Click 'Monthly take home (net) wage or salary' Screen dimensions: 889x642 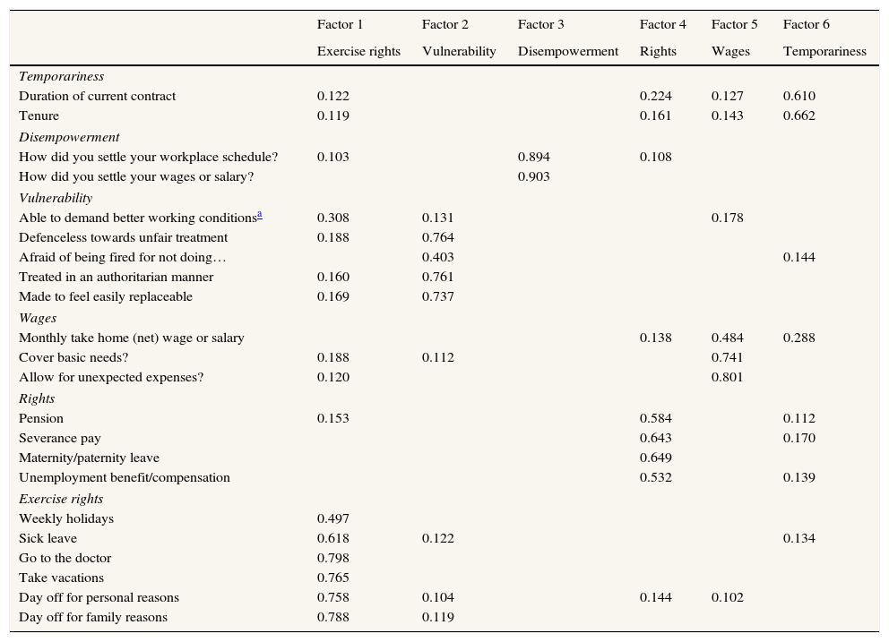click(131, 338)
